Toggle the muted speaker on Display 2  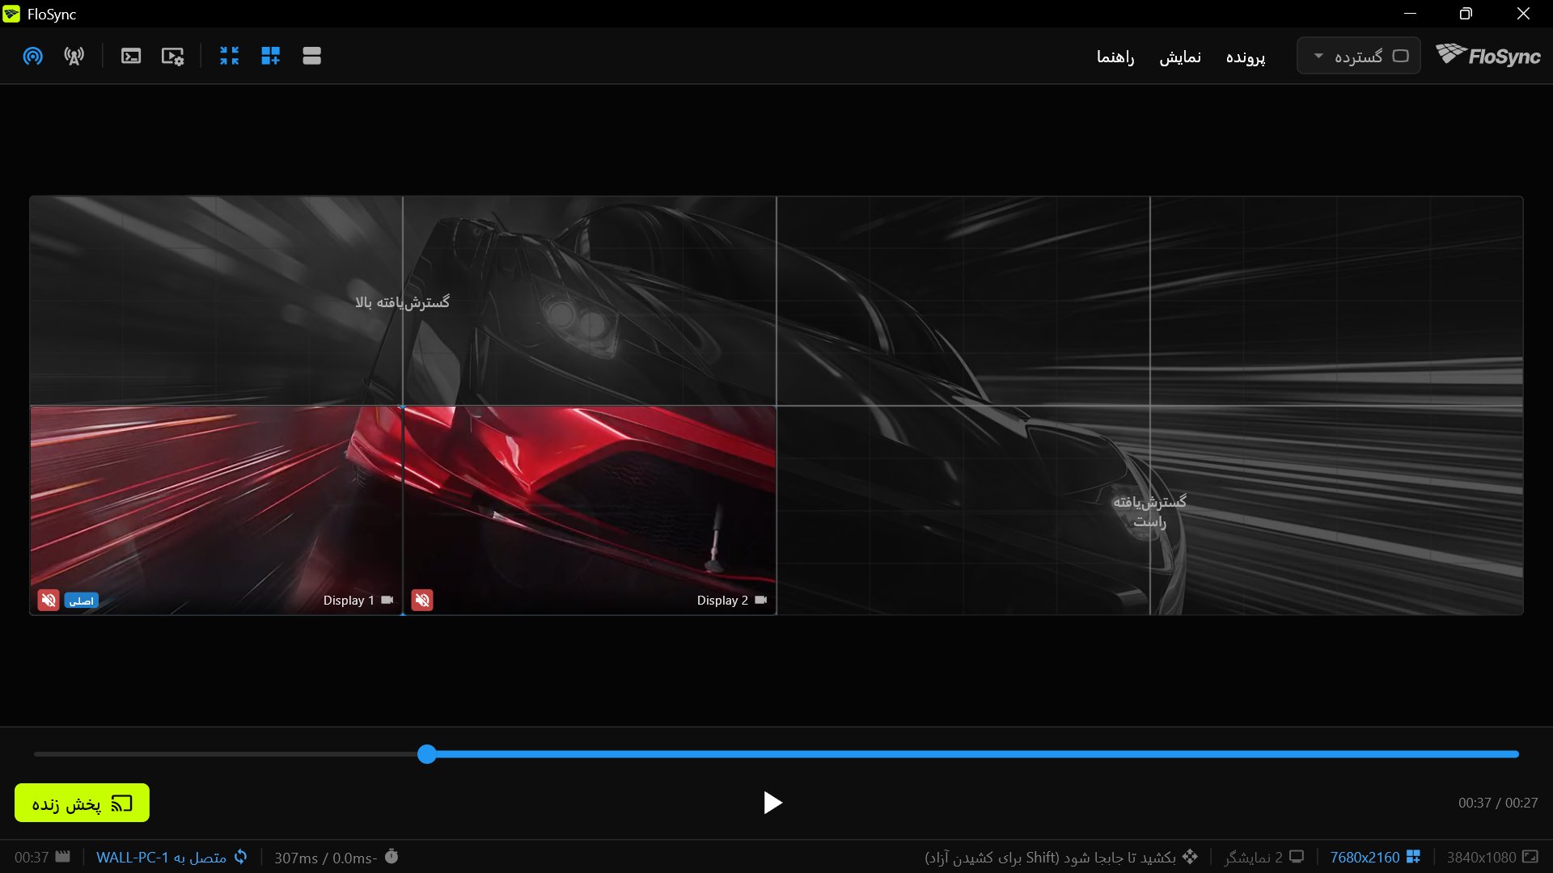point(422,600)
